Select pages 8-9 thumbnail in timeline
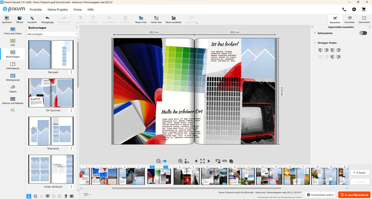372x200 pixels. click(187, 176)
